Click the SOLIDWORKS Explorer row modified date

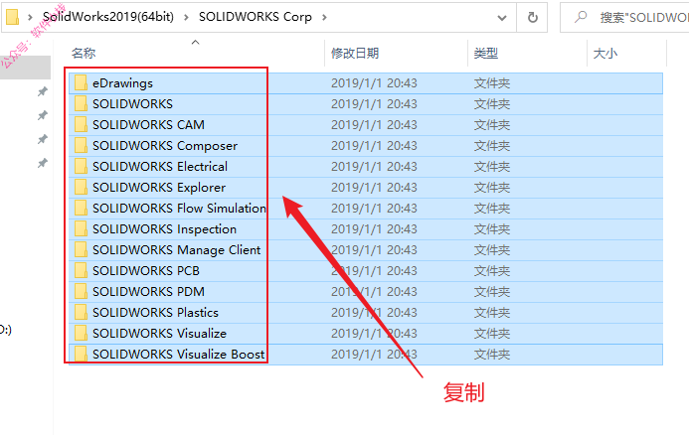click(x=374, y=188)
